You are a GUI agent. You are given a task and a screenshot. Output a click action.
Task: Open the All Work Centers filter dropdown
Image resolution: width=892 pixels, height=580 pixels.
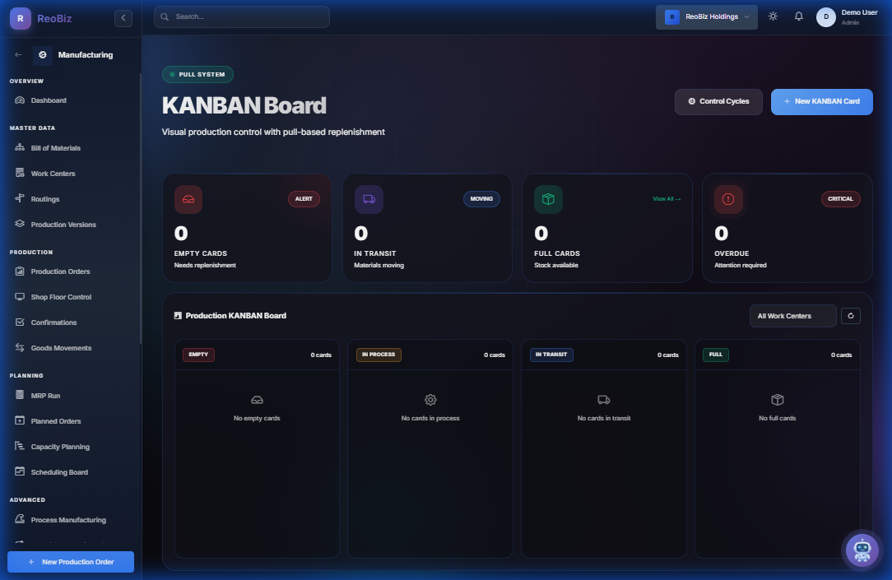pyautogui.click(x=792, y=315)
